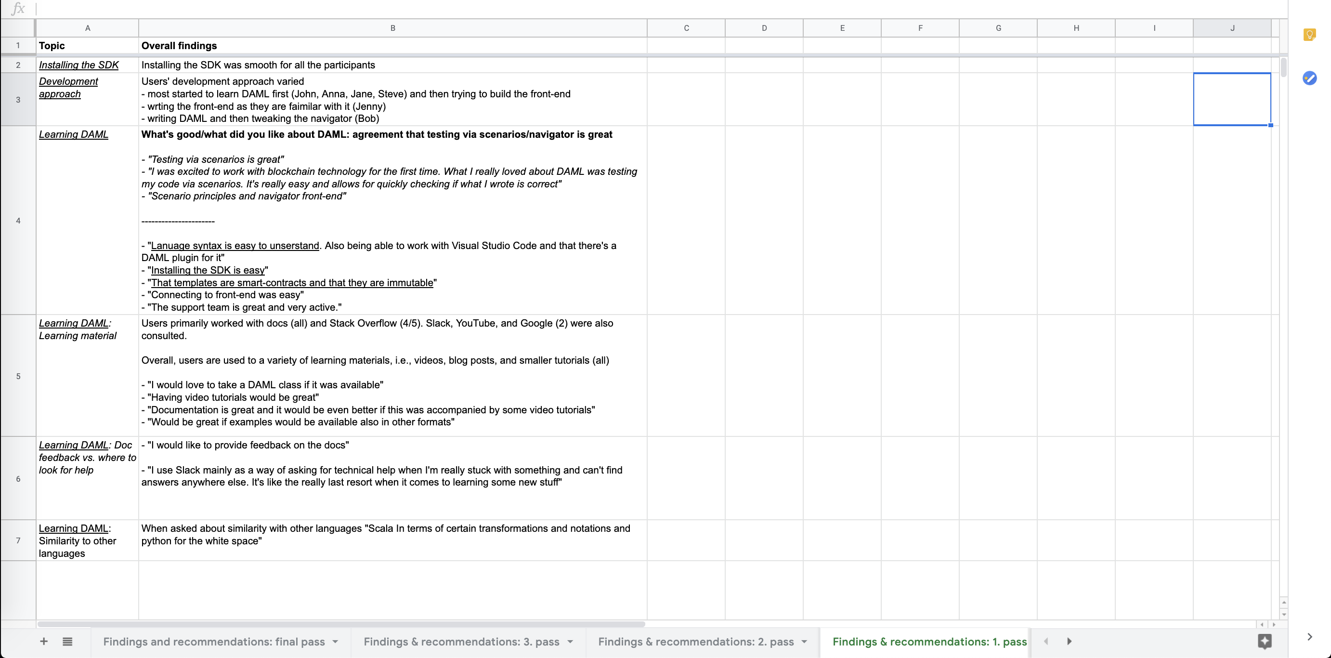Viewport: 1331px width, 658px height.
Task: Click the "Development approach" topic cell
Action: pyautogui.click(x=87, y=100)
